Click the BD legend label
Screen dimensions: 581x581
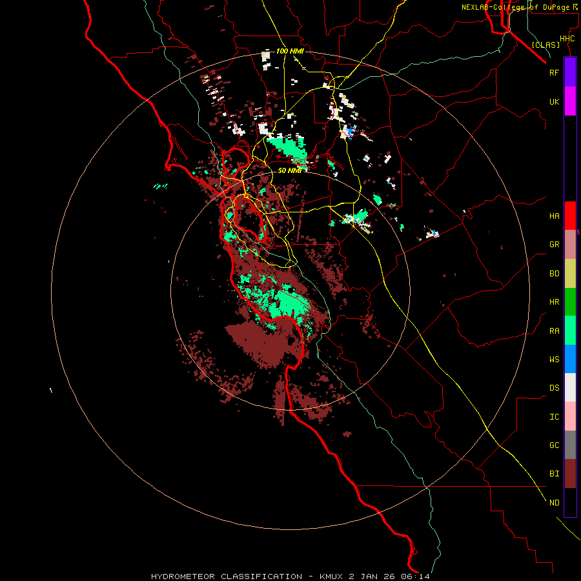(554, 274)
